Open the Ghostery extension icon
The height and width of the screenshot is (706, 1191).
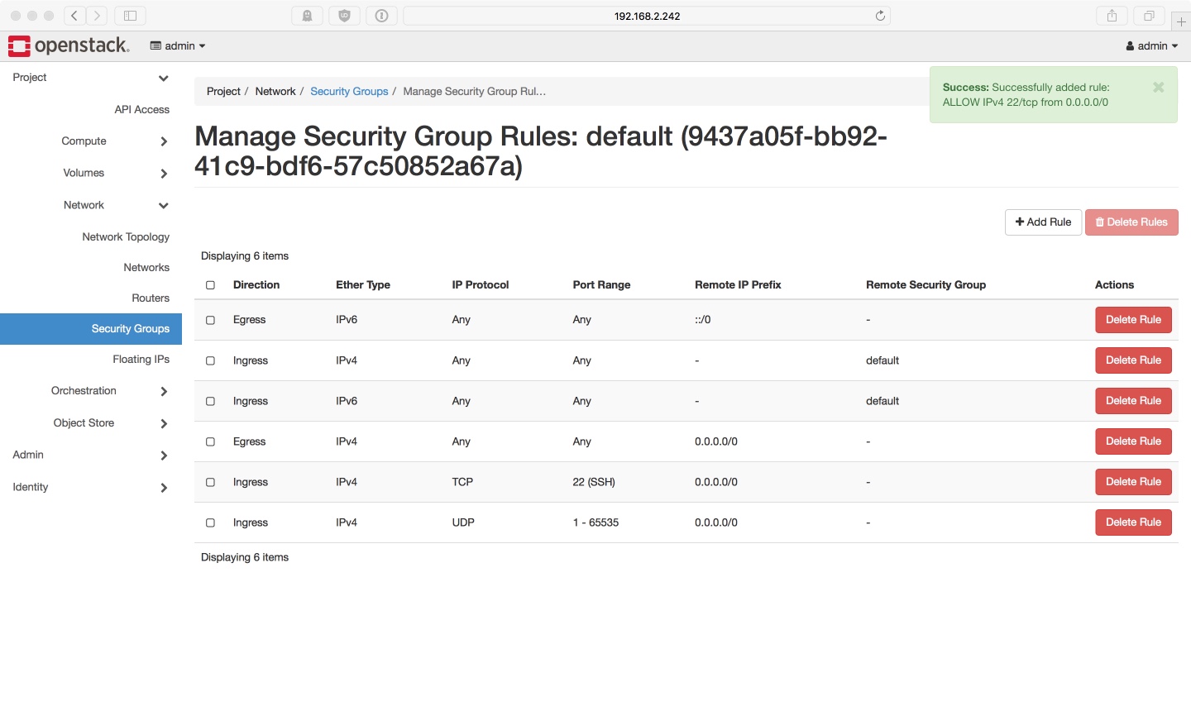pos(307,16)
